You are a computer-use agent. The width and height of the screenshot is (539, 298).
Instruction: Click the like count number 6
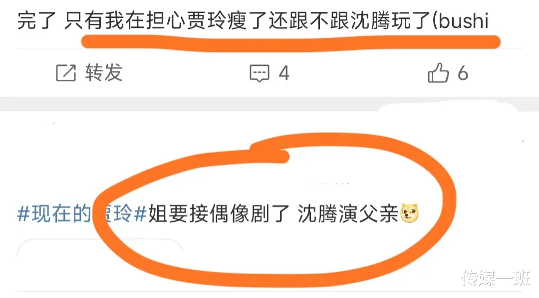[x=463, y=73]
